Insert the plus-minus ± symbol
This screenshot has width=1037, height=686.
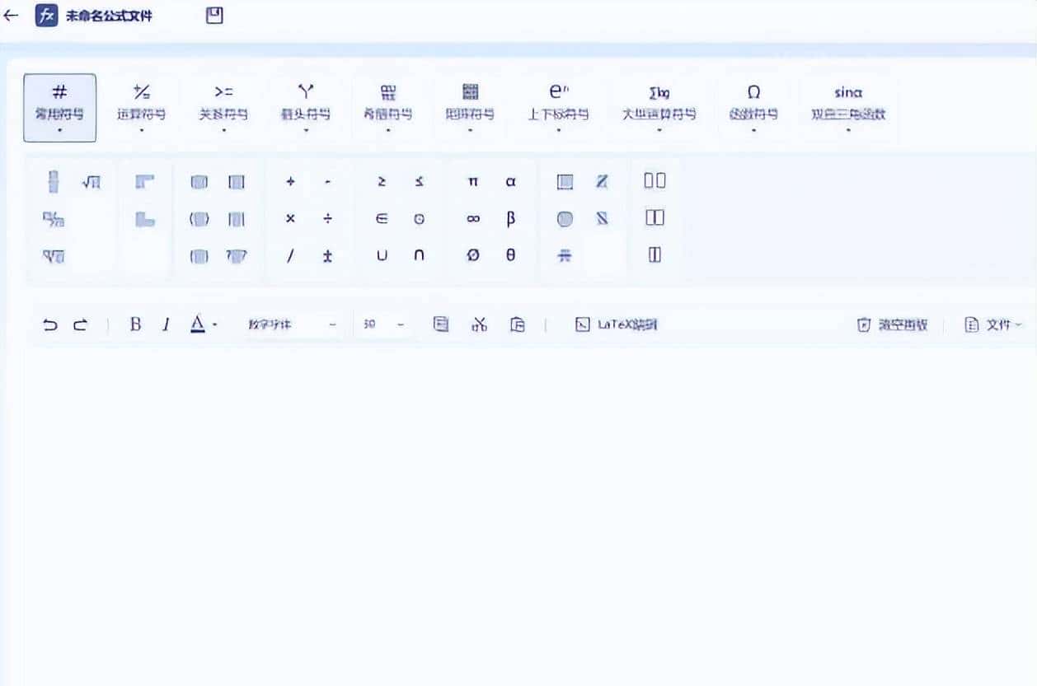(326, 256)
